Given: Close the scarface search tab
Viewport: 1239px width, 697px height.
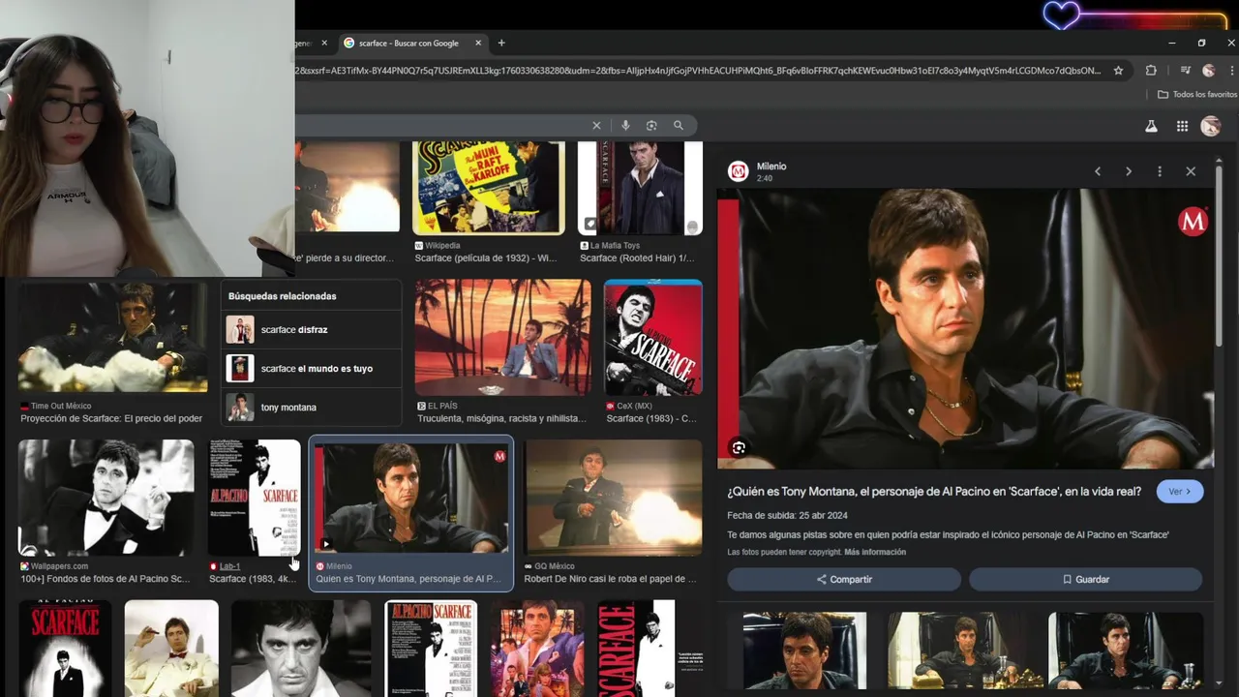Looking at the screenshot, I should coord(478,43).
